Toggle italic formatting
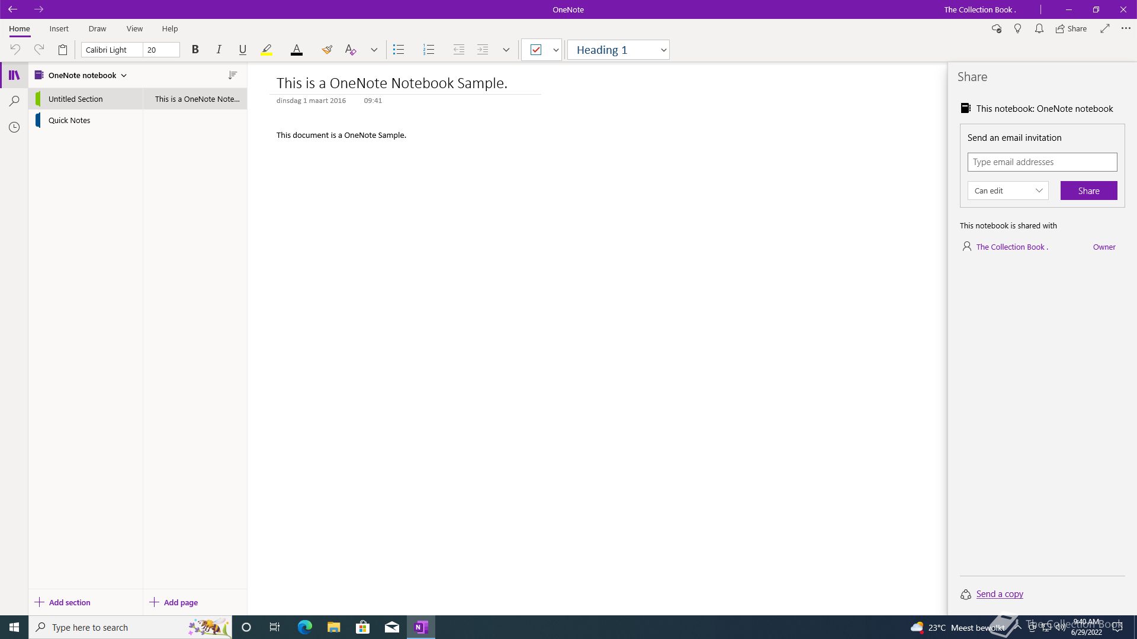The width and height of the screenshot is (1137, 639). (219, 50)
